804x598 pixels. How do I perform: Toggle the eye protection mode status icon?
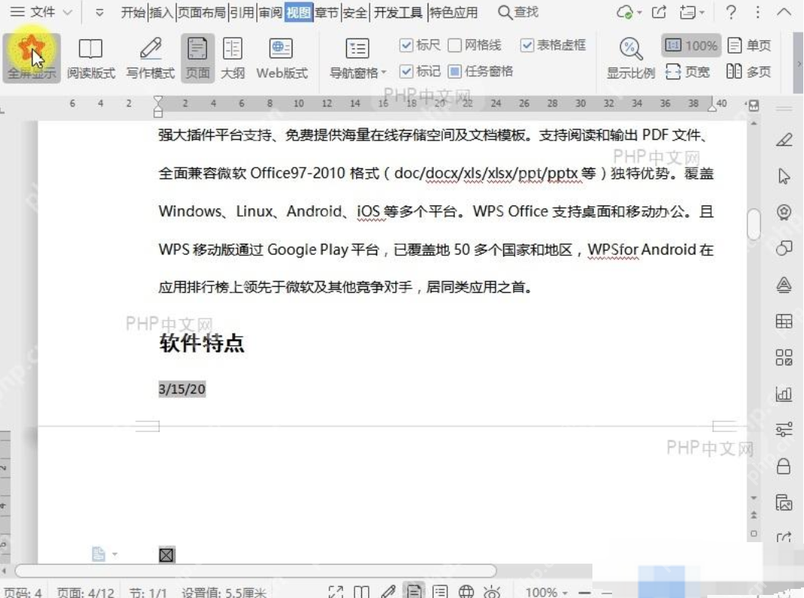pos(492,593)
